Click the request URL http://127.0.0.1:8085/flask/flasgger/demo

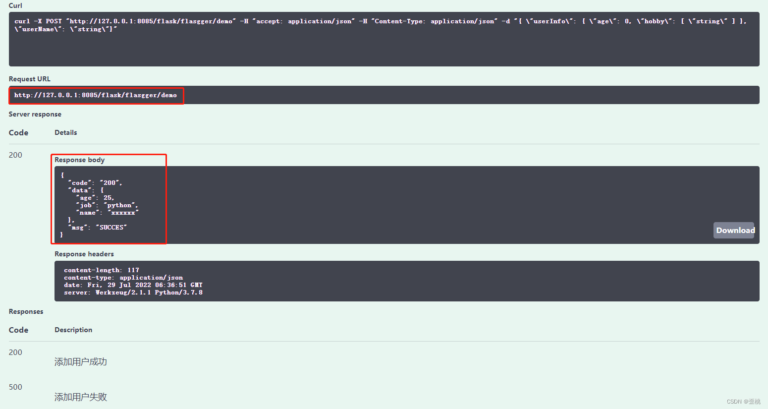pyautogui.click(x=96, y=95)
